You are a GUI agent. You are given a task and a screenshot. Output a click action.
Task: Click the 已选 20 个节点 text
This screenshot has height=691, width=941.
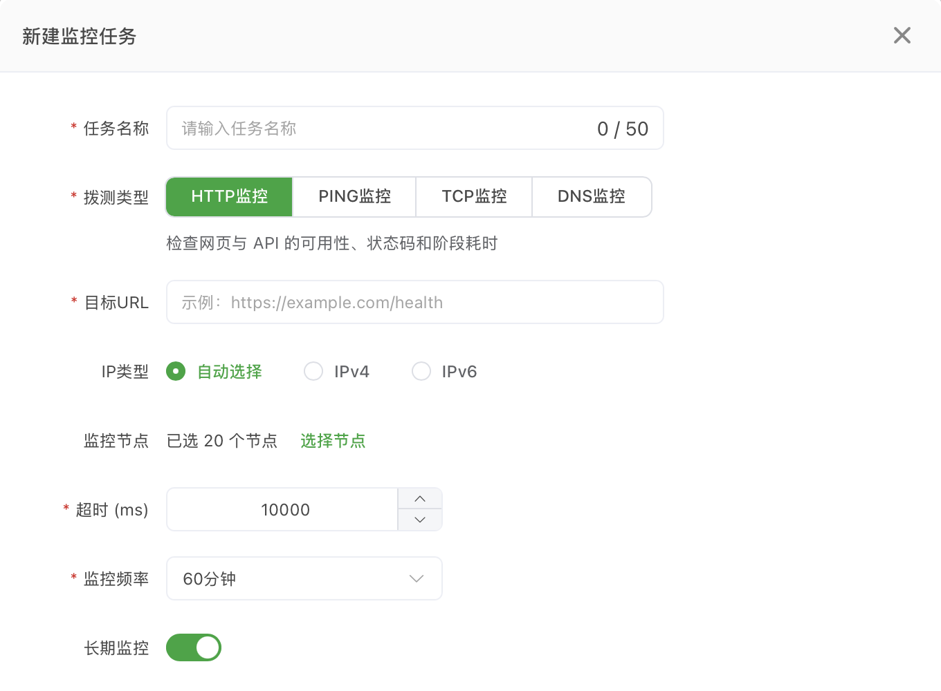[x=222, y=441]
